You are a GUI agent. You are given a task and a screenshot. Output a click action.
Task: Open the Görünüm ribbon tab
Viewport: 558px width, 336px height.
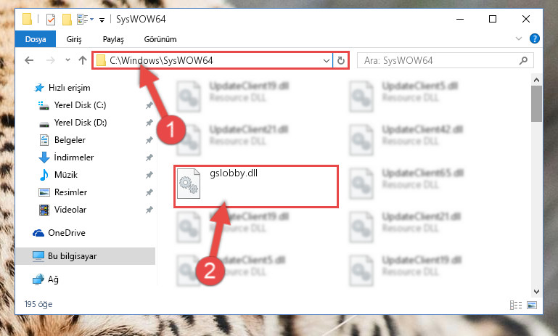click(x=160, y=39)
